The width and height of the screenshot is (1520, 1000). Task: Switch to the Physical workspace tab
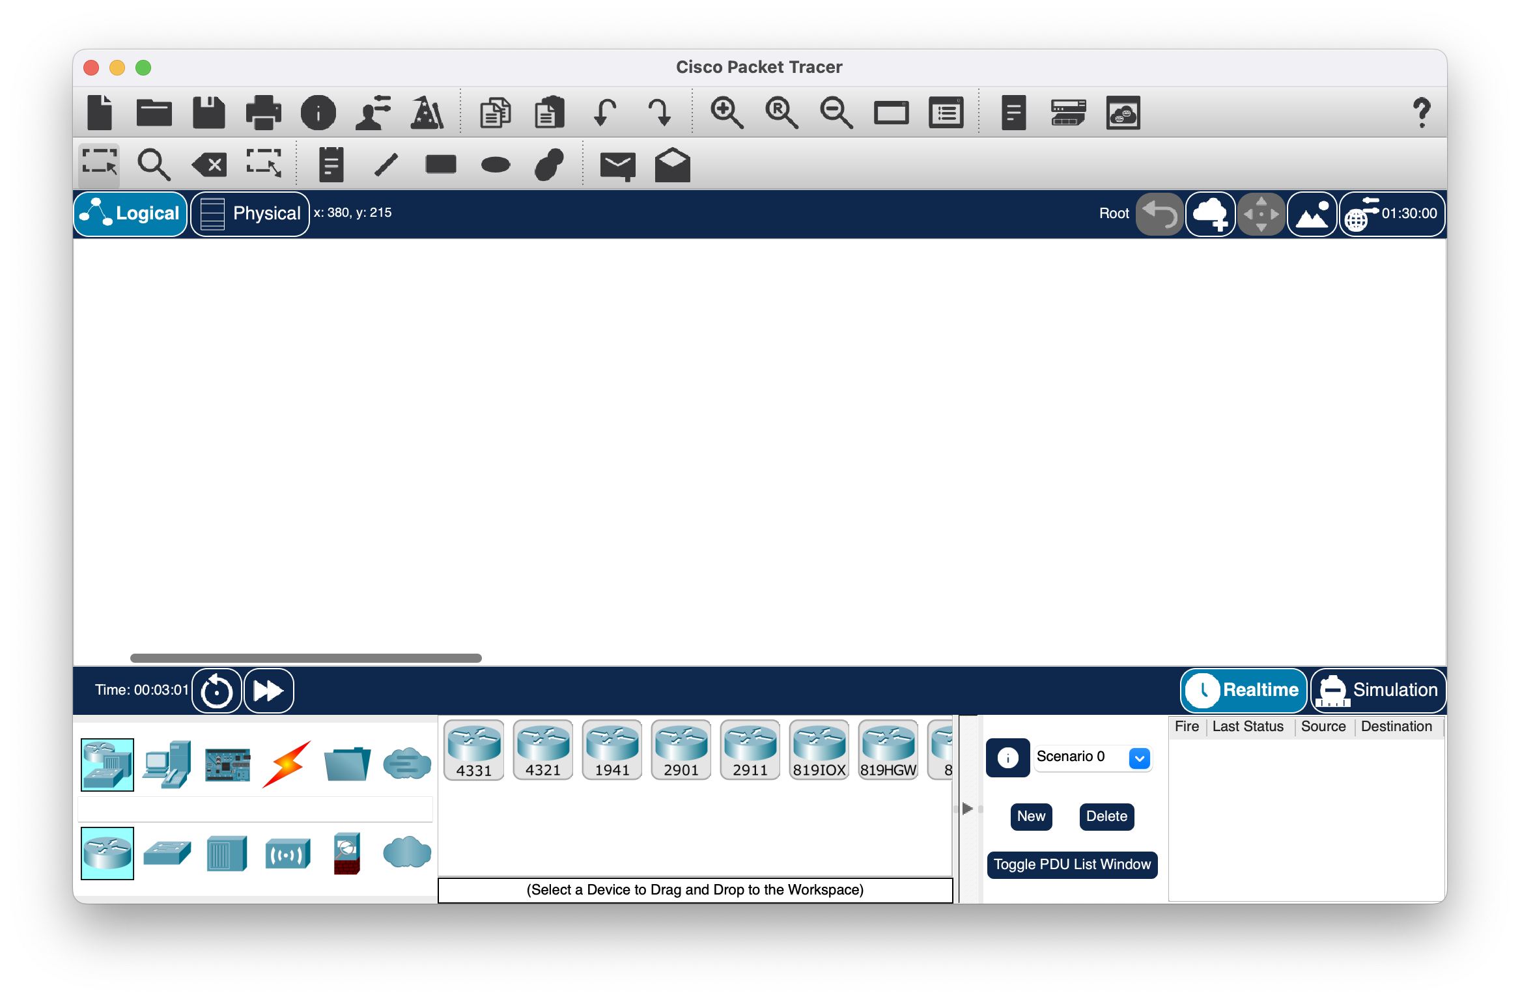(250, 214)
